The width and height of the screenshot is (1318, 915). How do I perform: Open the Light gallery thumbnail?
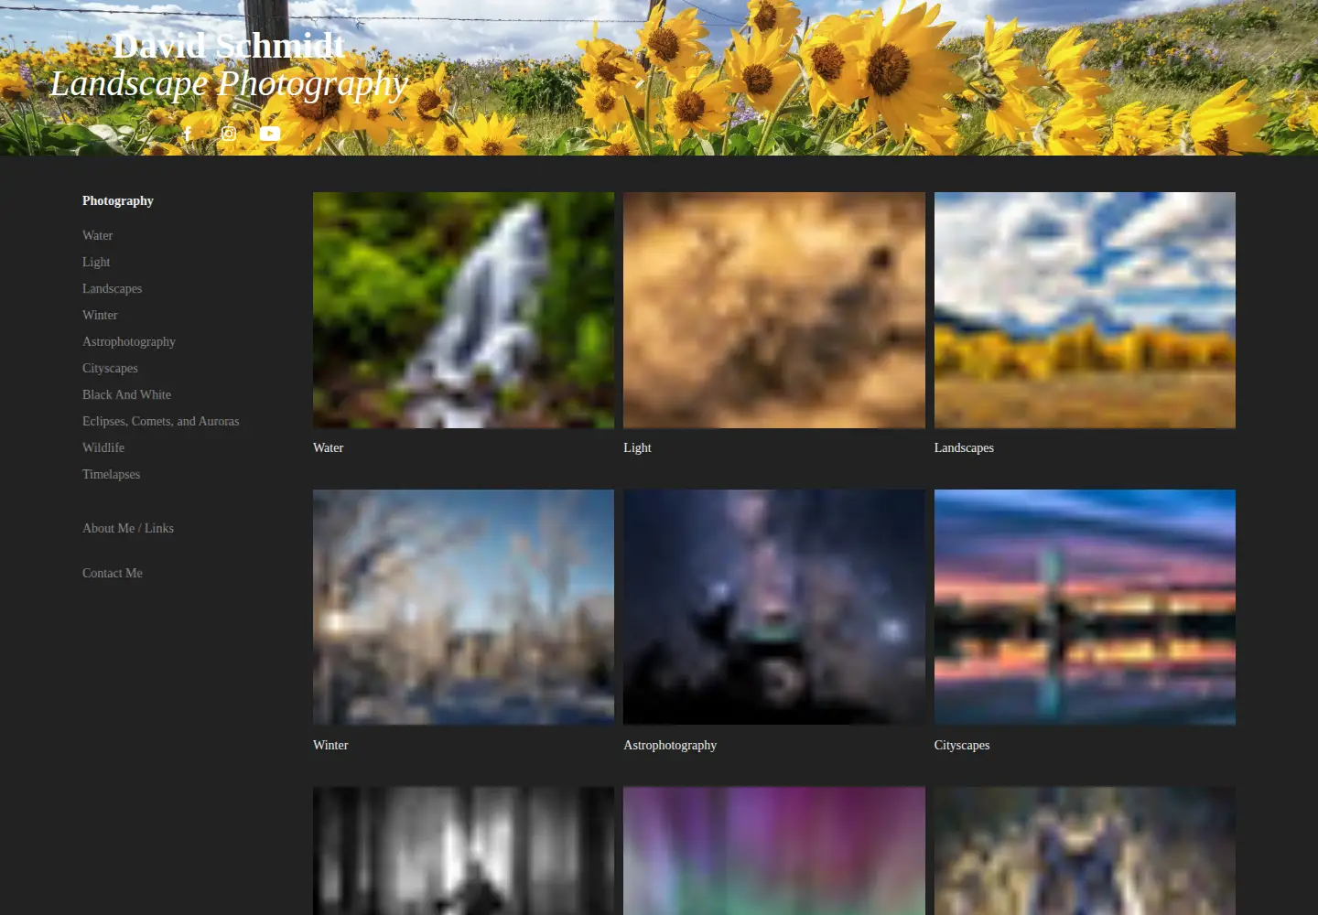tap(774, 310)
